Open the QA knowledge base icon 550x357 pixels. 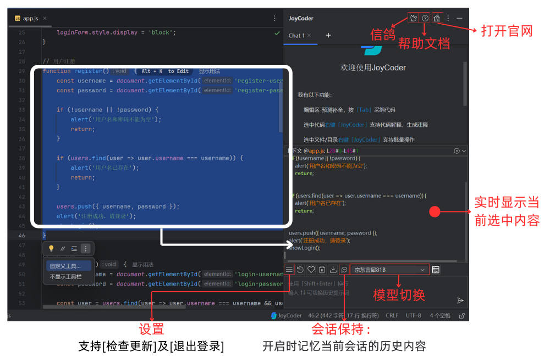436,270
